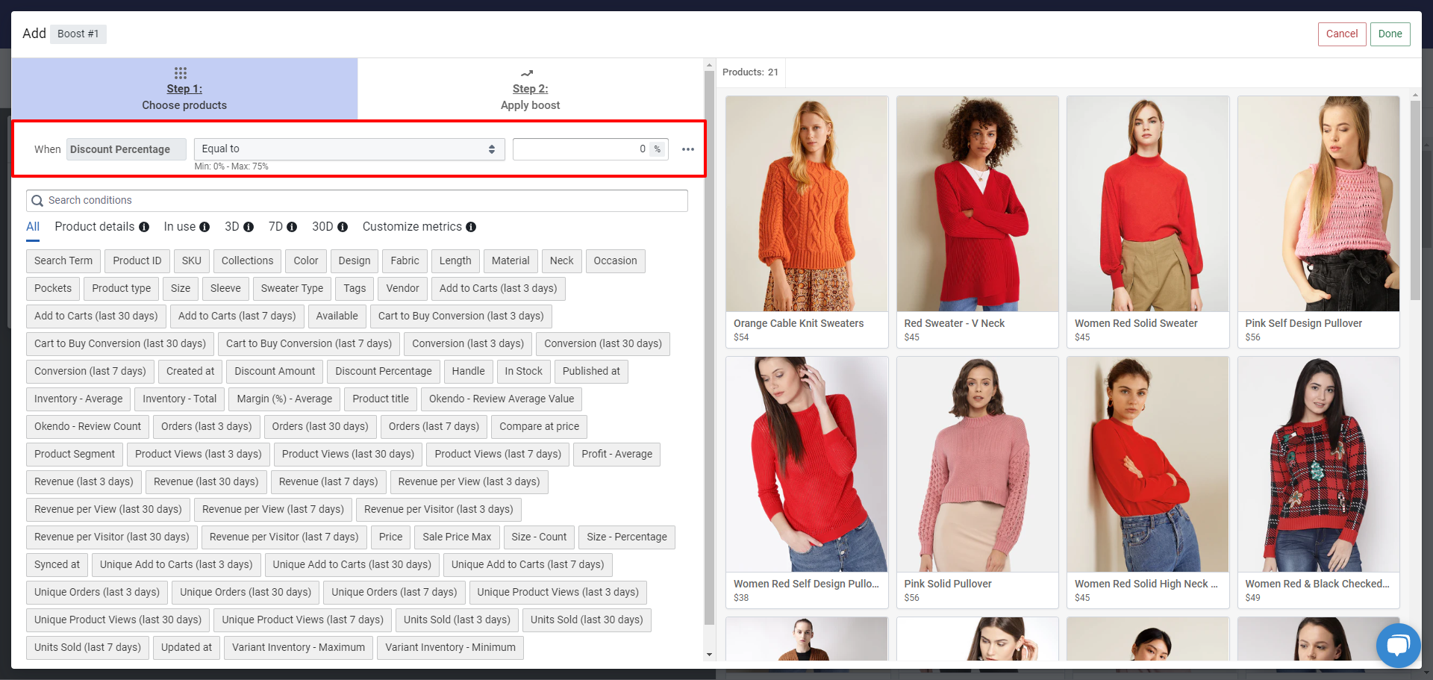Click the Search conditions field
1433x680 pixels.
[x=357, y=201]
